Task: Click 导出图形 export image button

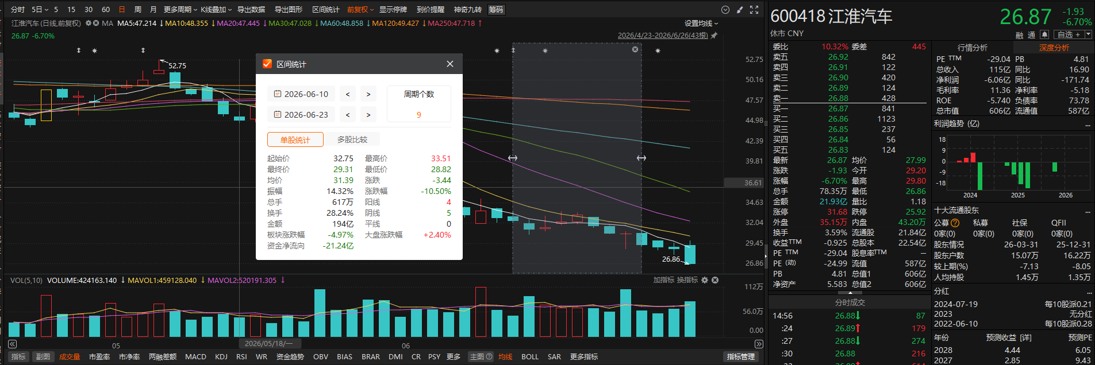Action: point(289,10)
